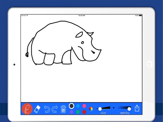Clear the canvas with the trash icon

coord(63,109)
